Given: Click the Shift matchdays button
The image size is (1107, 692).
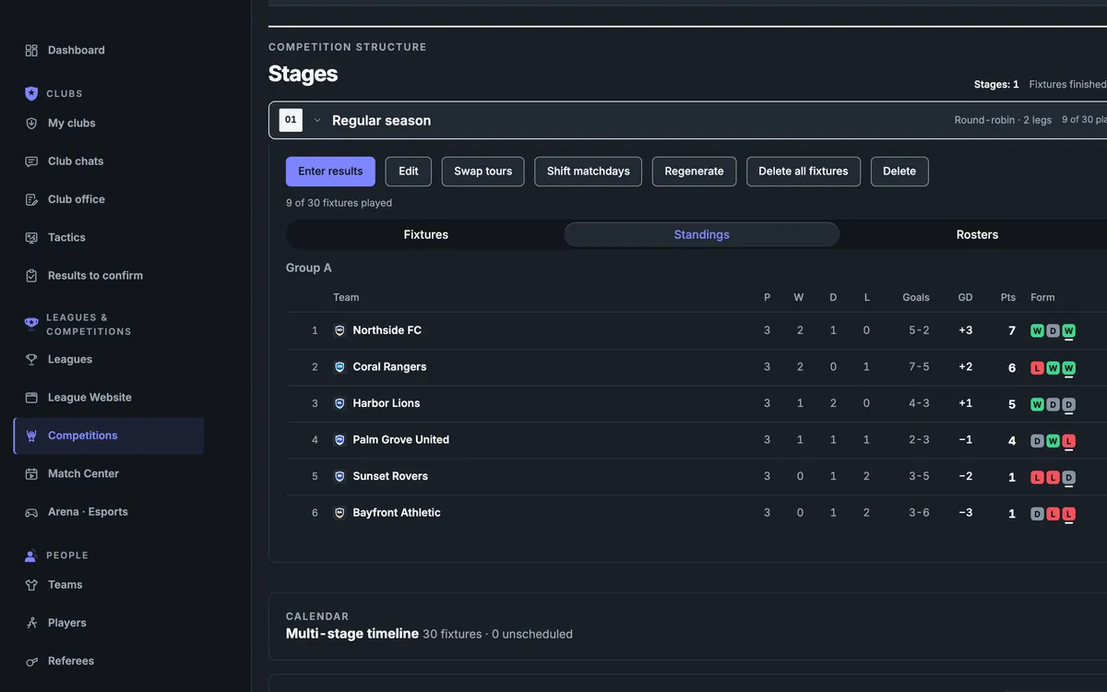Looking at the screenshot, I should (x=589, y=172).
